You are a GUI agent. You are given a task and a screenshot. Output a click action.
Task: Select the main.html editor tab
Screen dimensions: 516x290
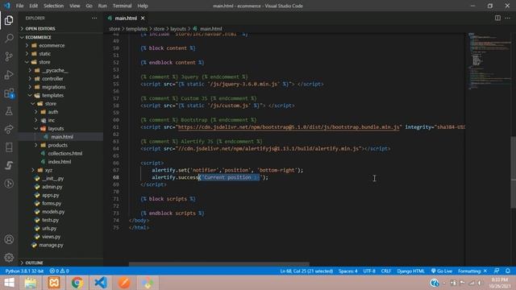(x=126, y=18)
